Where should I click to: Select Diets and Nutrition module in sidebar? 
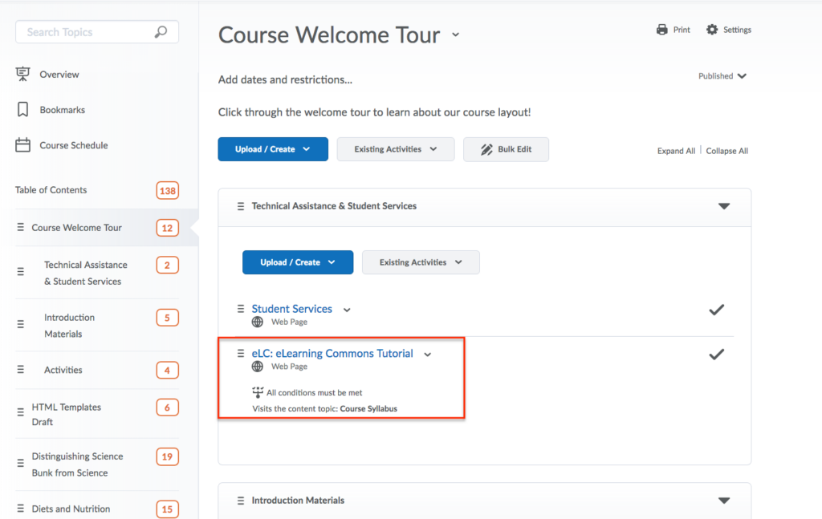[71, 509]
